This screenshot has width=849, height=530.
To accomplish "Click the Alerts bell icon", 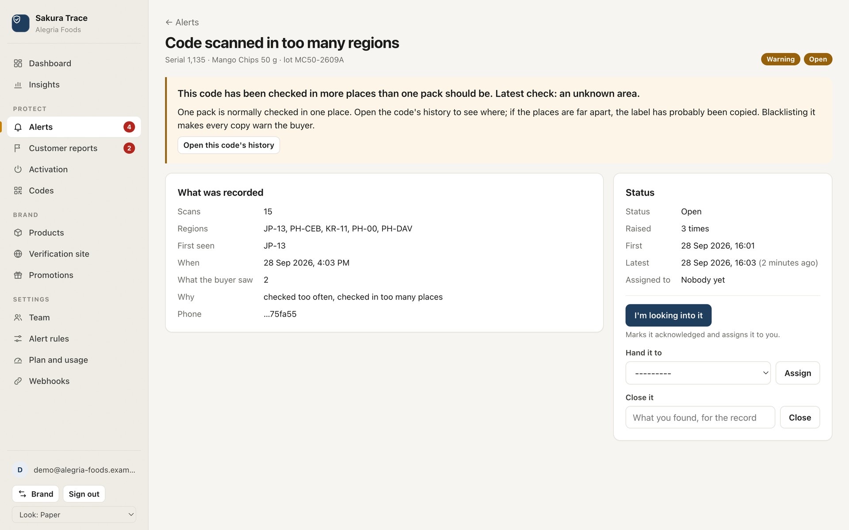I will click(x=18, y=127).
